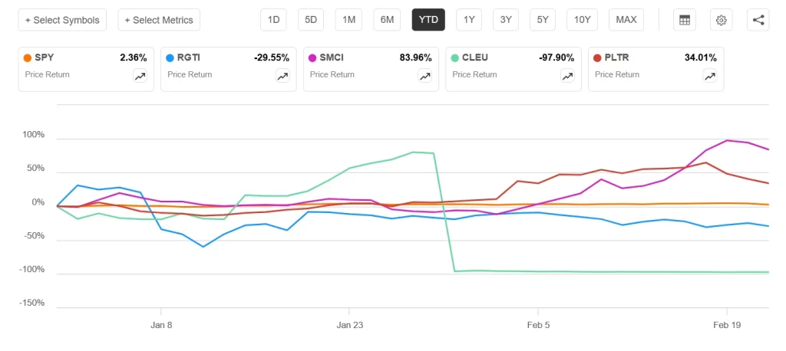Click the Jan 8 date axis label

[x=161, y=325]
